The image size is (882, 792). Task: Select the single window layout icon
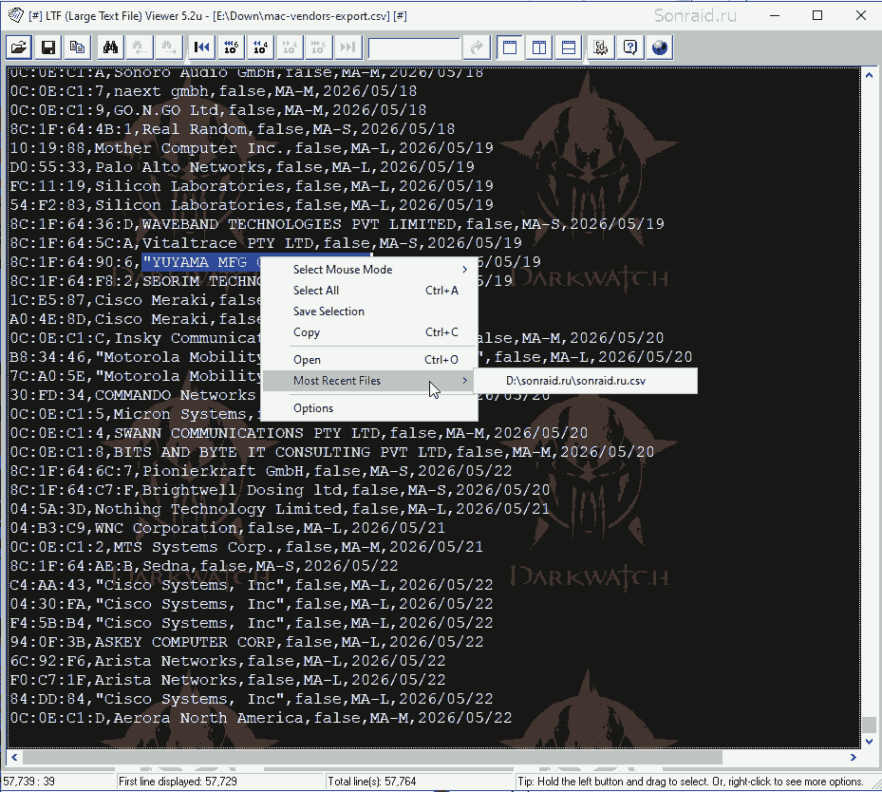point(510,47)
